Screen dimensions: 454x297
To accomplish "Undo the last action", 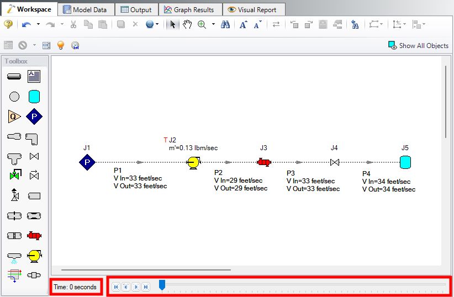I will click(27, 25).
